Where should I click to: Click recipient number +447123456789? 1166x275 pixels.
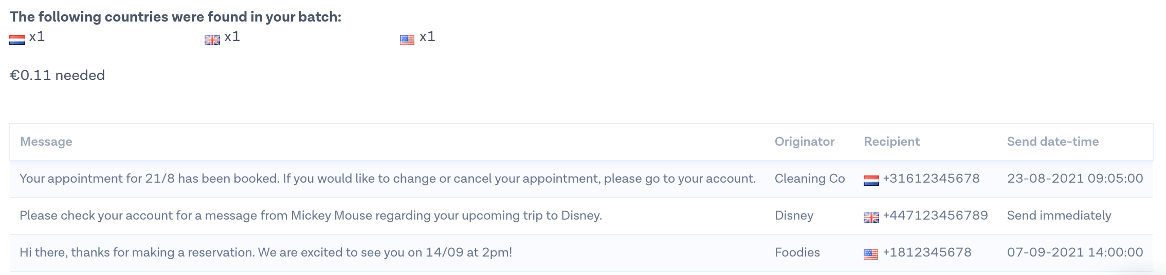click(x=935, y=215)
